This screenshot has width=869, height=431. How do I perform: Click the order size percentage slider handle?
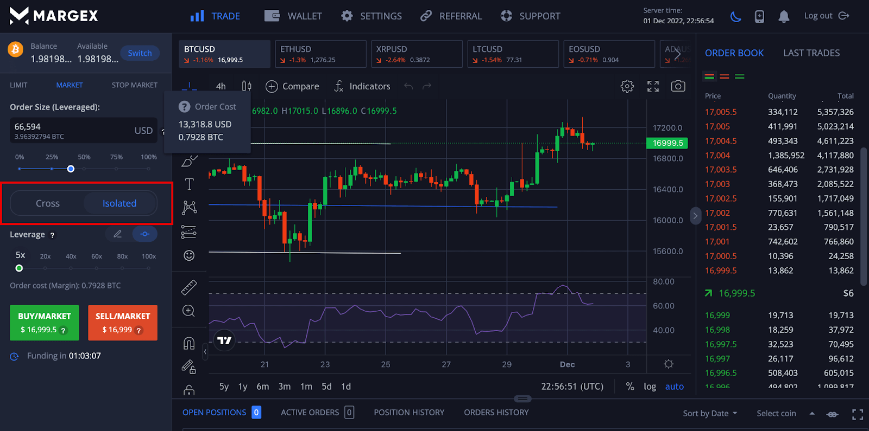point(71,169)
